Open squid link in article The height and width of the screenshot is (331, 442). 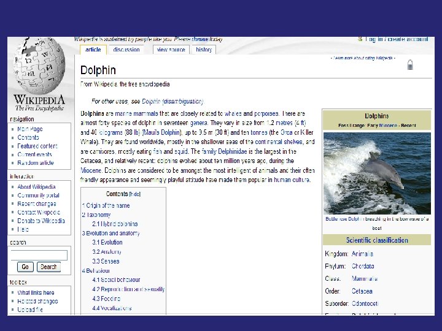click(181, 151)
